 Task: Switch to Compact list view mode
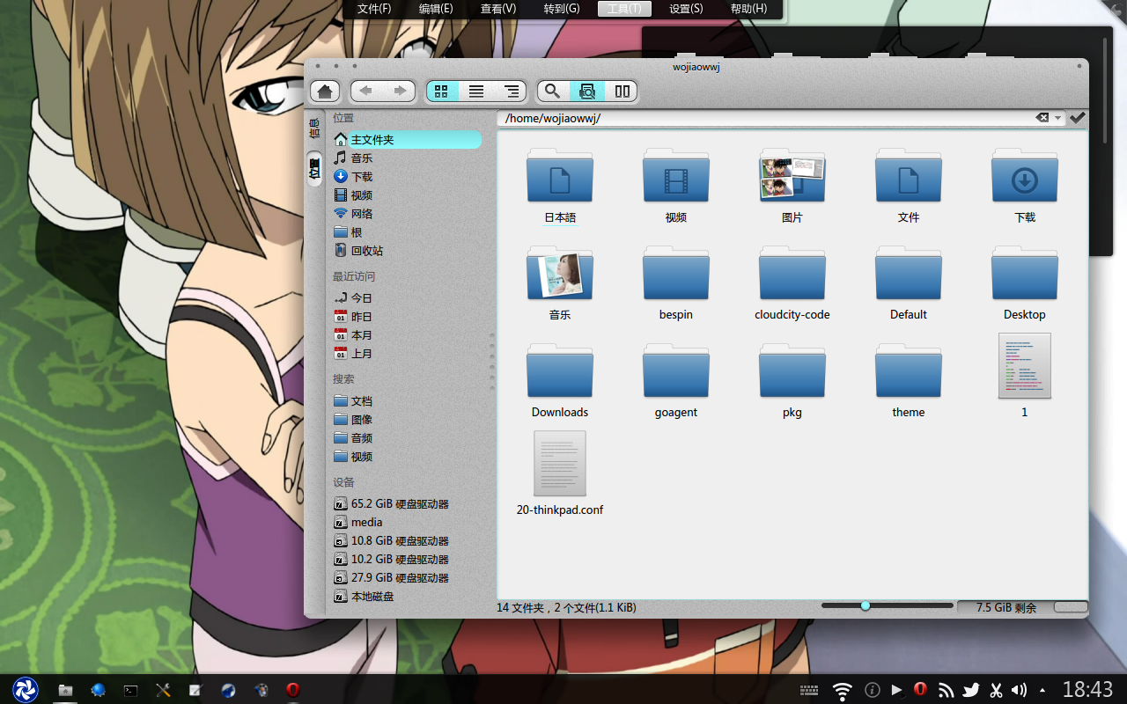[x=476, y=91]
